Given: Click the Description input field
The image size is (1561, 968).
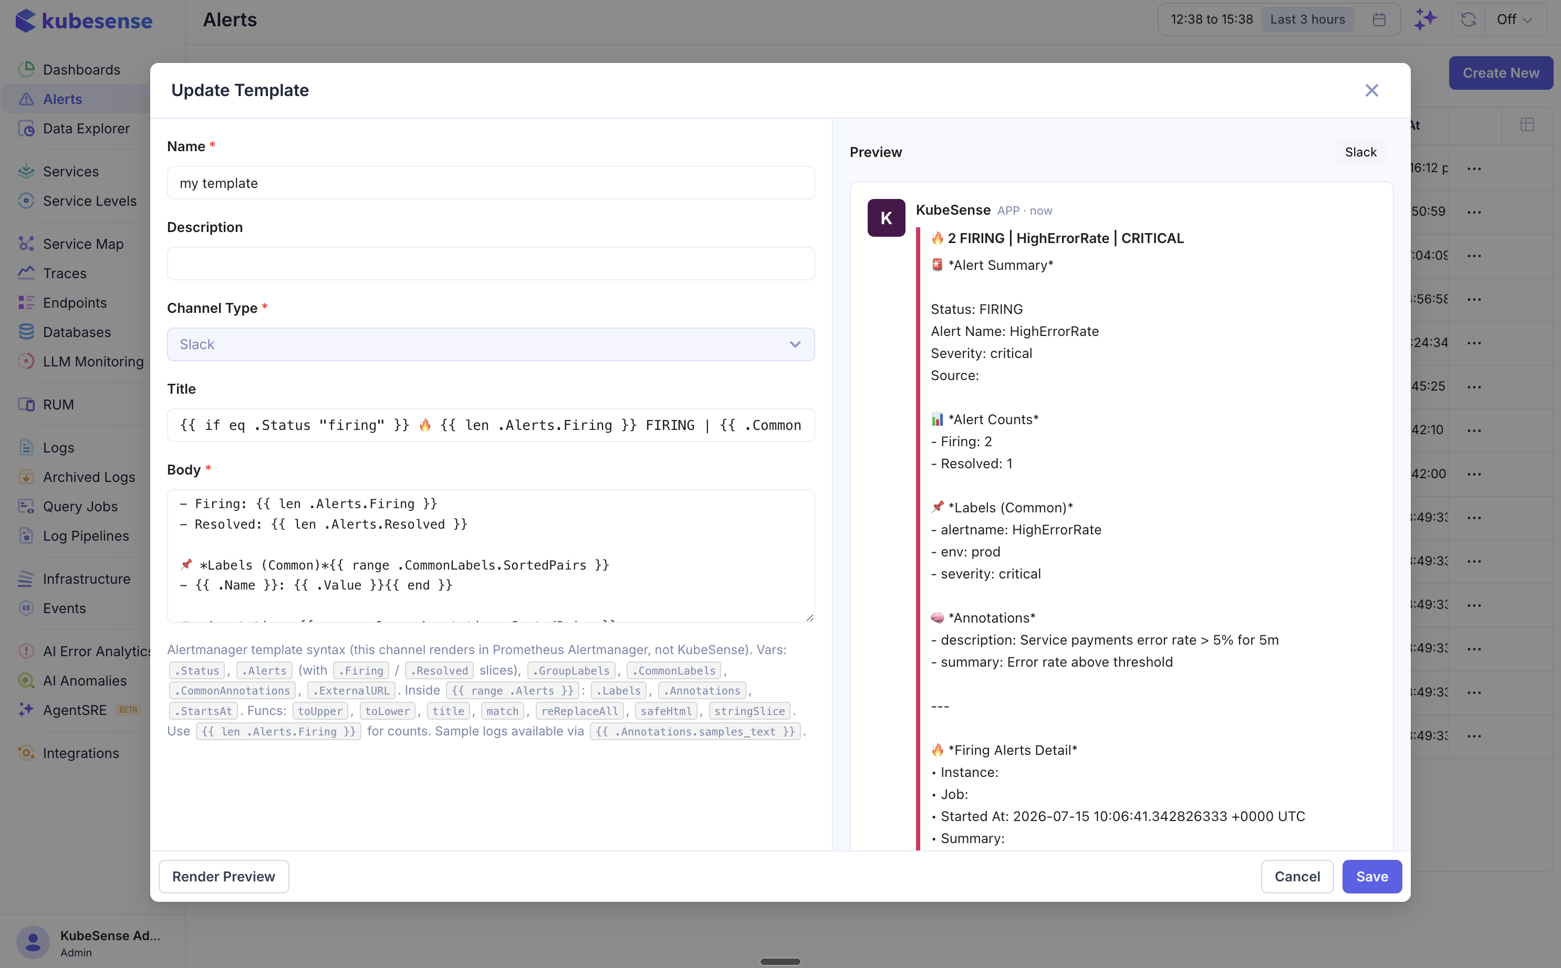Looking at the screenshot, I should click(491, 263).
